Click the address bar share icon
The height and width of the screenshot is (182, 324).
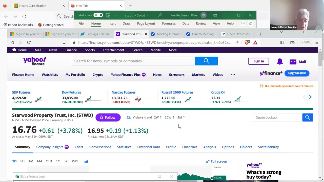coord(237,42)
